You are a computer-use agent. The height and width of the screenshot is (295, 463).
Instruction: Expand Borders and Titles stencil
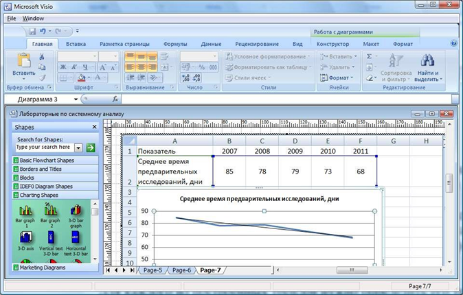[x=55, y=169]
